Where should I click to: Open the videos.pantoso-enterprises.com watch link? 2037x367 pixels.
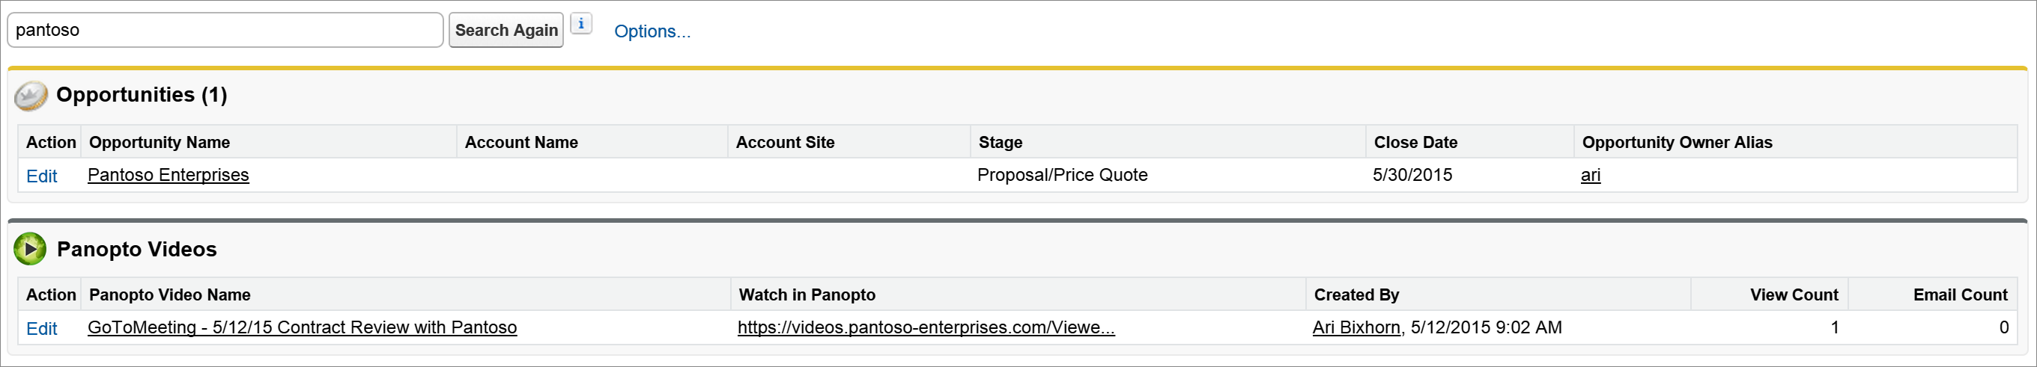[x=926, y=327]
